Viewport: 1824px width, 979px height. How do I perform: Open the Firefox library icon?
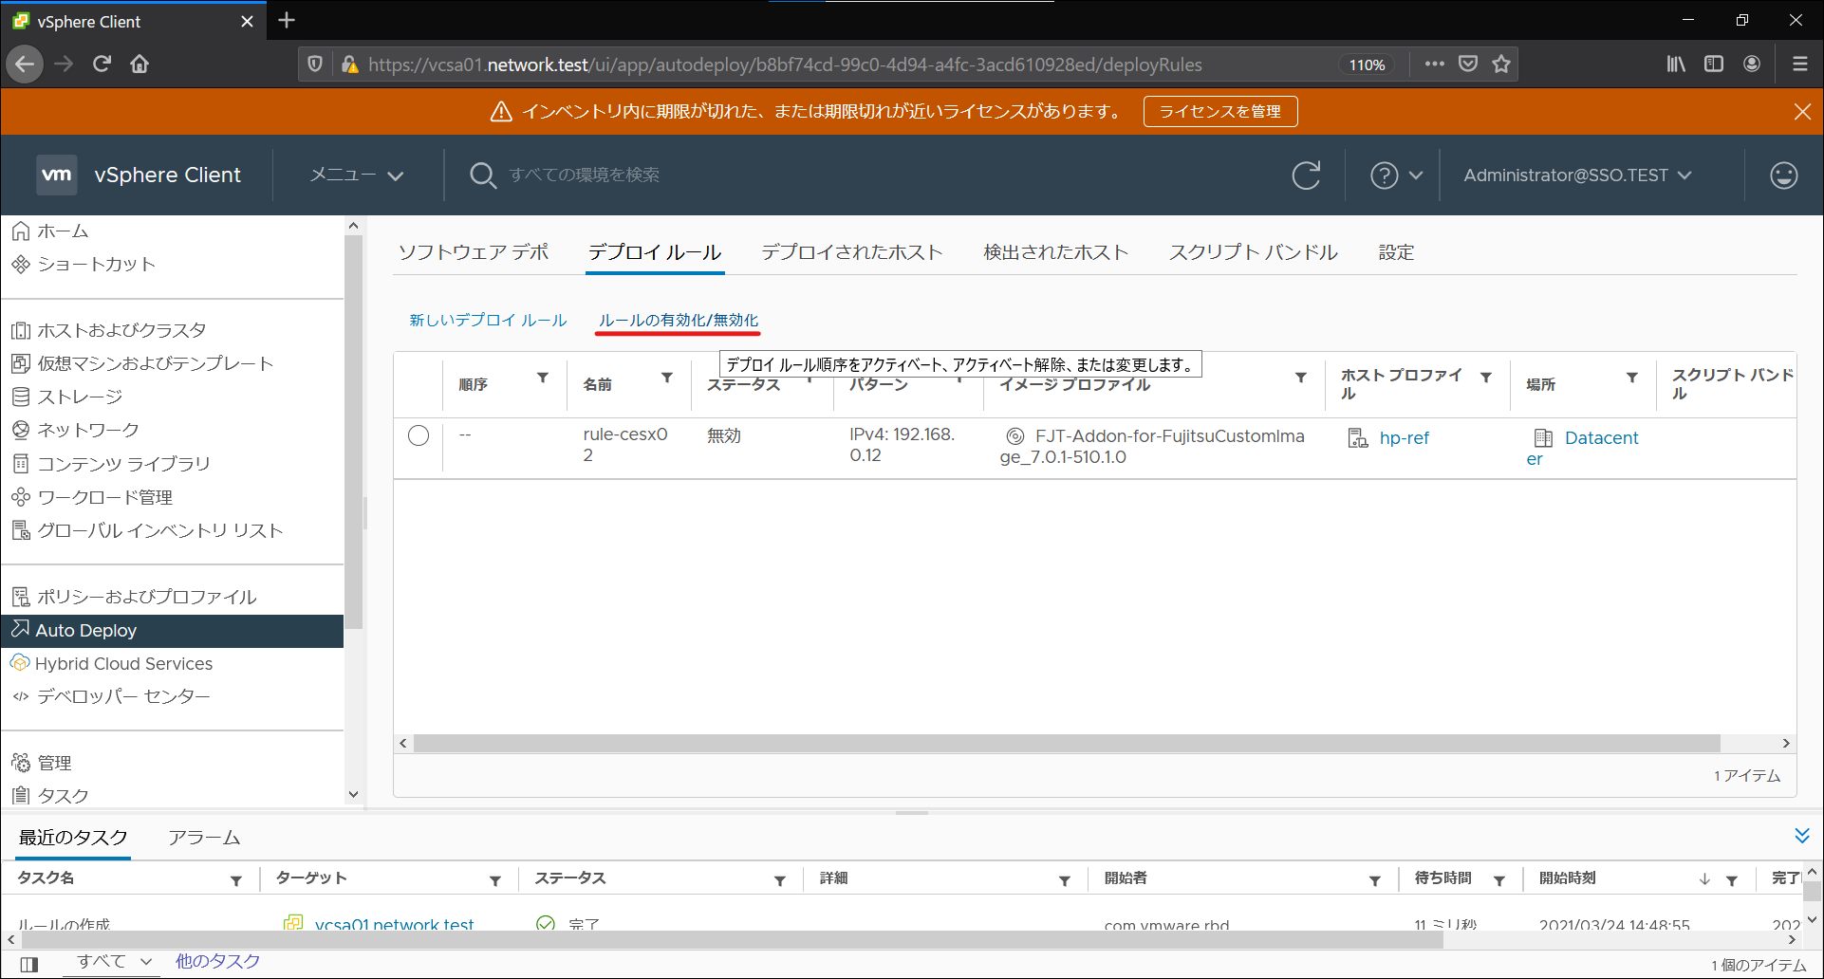[1676, 65]
